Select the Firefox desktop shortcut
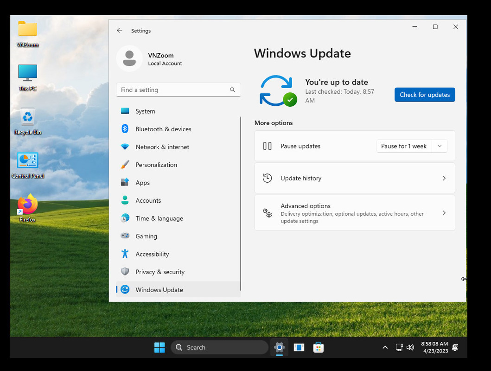The height and width of the screenshot is (371, 491). click(x=27, y=208)
